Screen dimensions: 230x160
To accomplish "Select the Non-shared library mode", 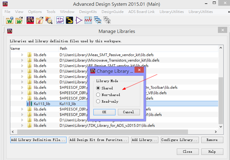I will click(x=98, y=95).
